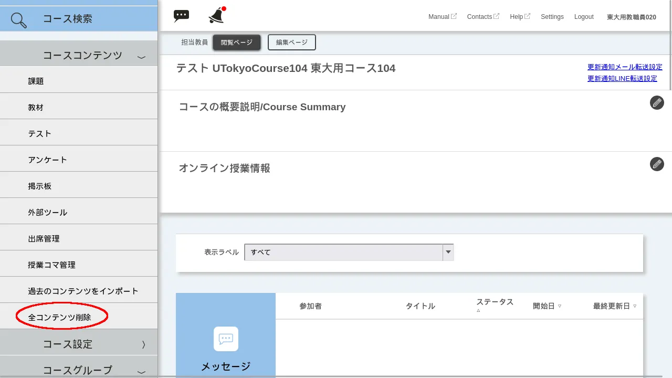Open the Manual external link icon
Image resolution: width=672 pixels, height=378 pixels.
click(x=455, y=16)
